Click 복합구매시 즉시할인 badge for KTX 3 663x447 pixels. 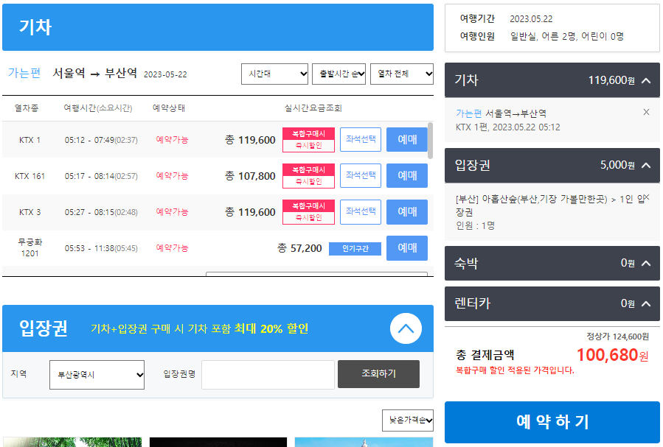coord(309,212)
